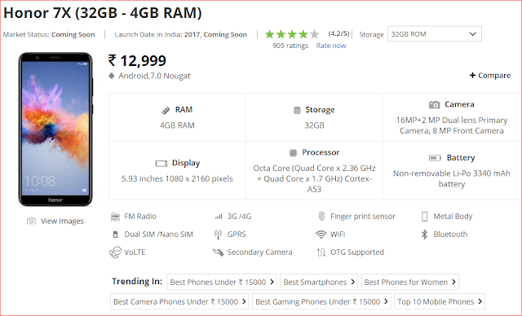Viewport: 522px width, 316px height.
Task: Click the 4GB RAM value text
Action: point(177,125)
